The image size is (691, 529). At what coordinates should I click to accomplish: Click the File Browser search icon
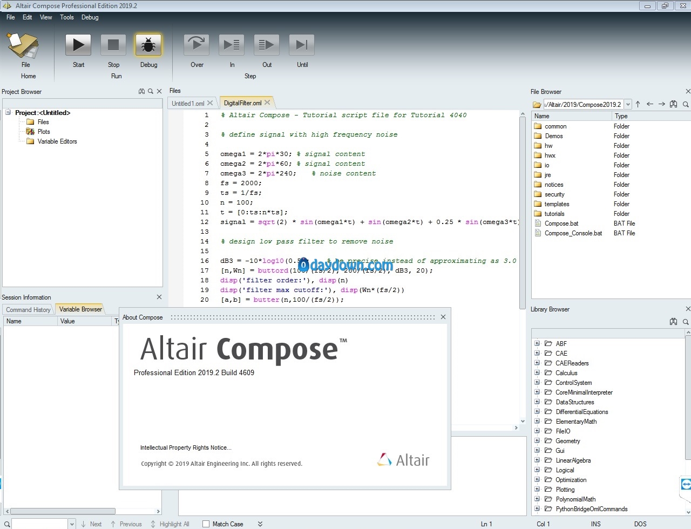(x=686, y=104)
